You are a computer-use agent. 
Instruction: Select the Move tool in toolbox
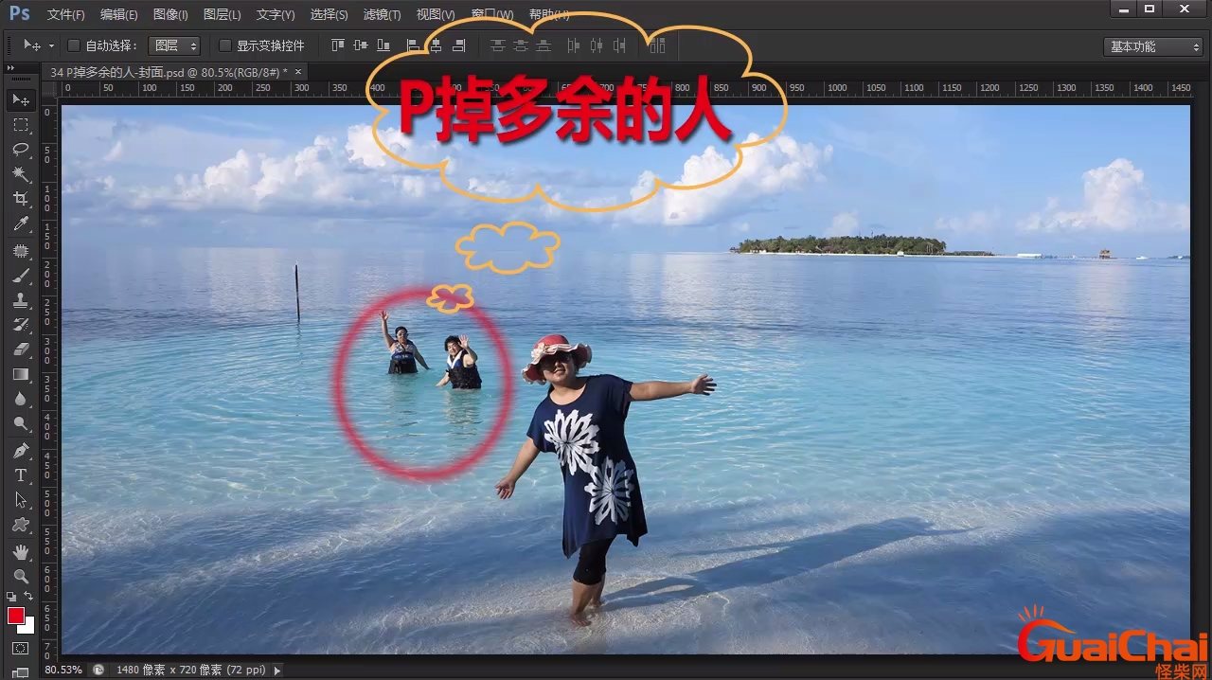tap(21, 99)
